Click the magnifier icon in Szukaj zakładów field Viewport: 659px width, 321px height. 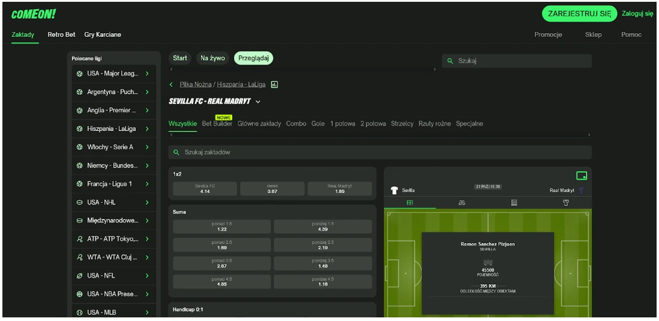click(x=176, y=152)
